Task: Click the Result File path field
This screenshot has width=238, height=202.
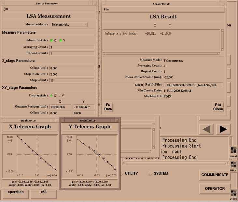Action: 193,85
